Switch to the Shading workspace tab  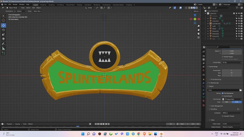click(79, 5)
